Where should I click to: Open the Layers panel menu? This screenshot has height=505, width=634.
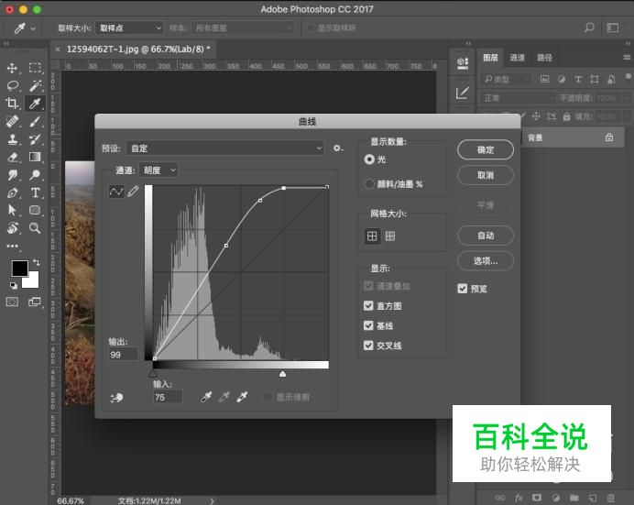627,58
